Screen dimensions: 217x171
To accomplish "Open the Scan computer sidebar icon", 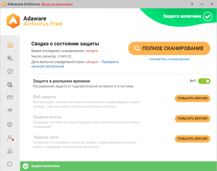I will point(10,58).
